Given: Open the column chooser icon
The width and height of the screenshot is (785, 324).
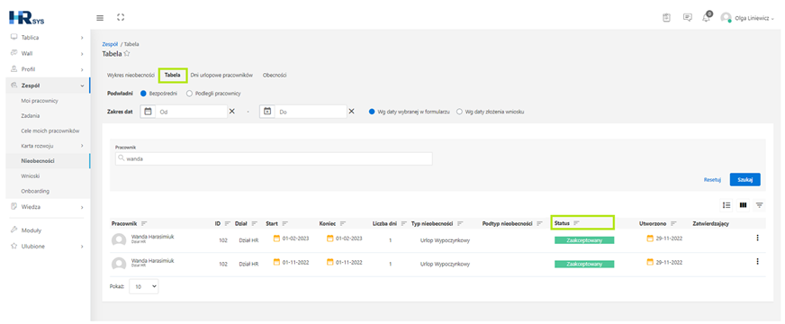Looking at the screenshot, I should [x=743, y=205].
